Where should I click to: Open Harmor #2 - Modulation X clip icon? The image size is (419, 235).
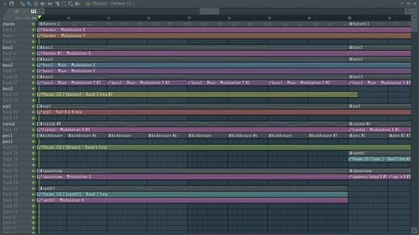coord(41,54)
